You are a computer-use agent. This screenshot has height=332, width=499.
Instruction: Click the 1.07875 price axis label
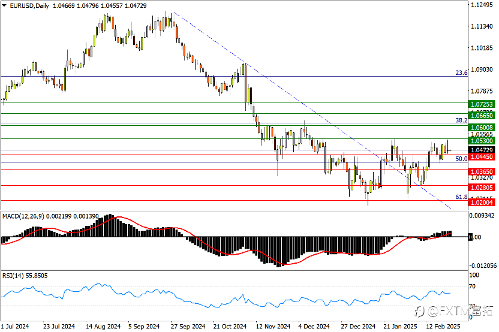(x=482, y=91)
